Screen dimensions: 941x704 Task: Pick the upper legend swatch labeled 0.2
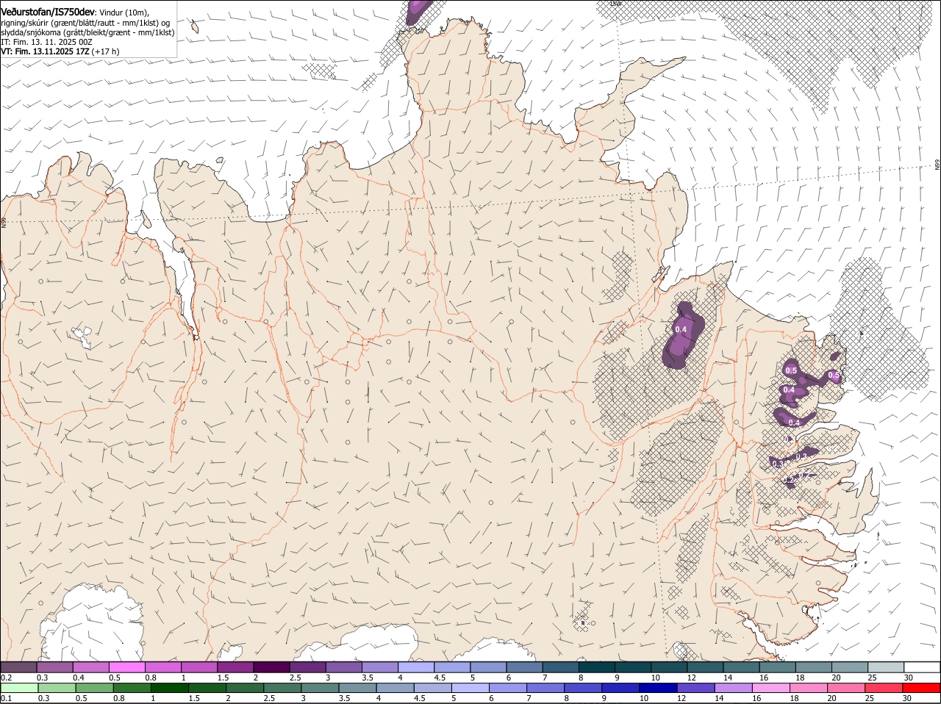click(18, 667)
